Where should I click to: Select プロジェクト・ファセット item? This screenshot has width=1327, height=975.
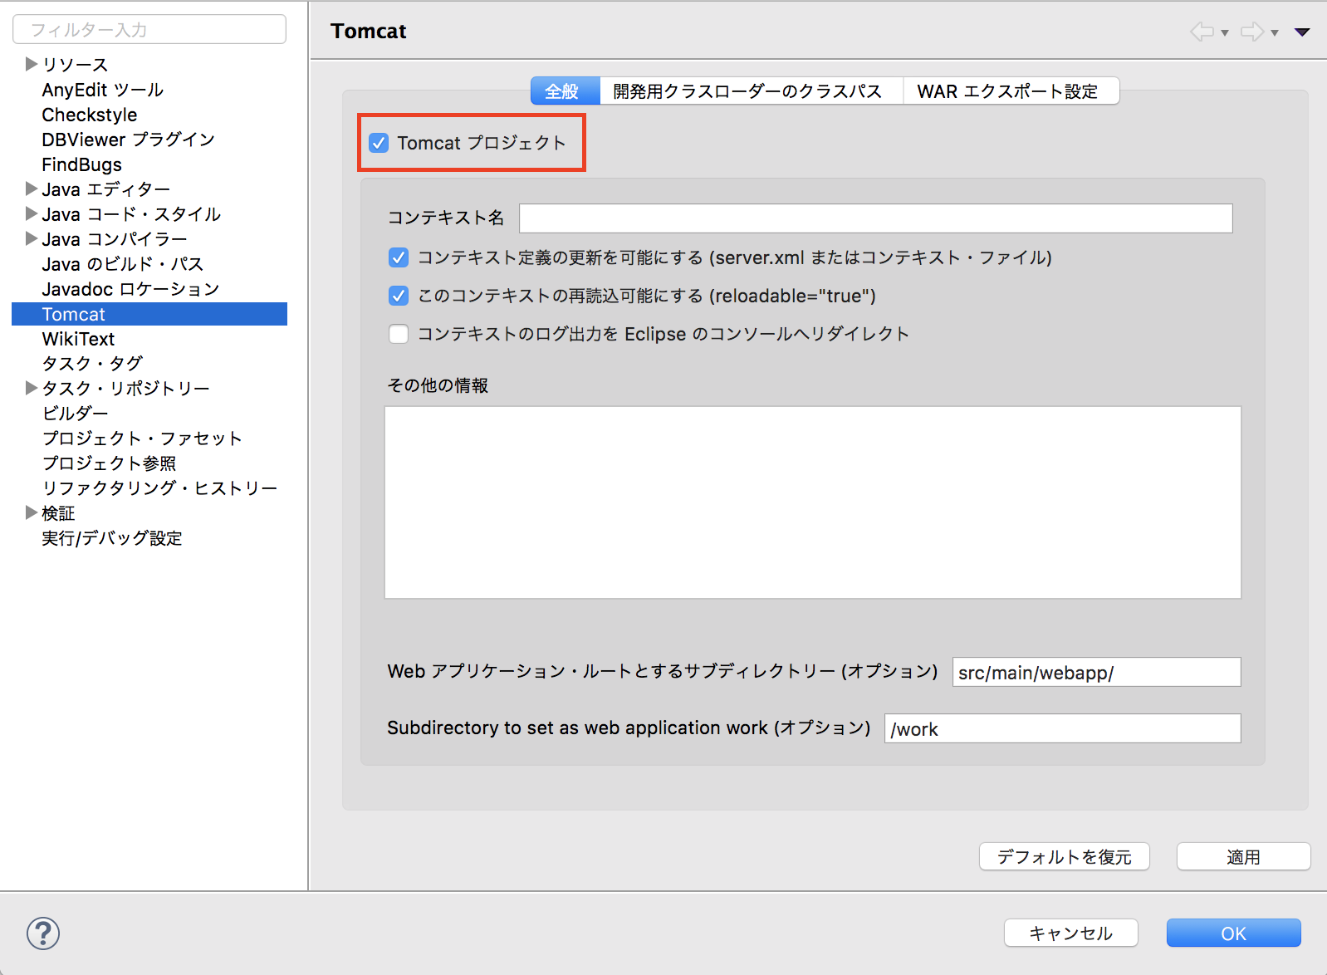pos(141,439)
